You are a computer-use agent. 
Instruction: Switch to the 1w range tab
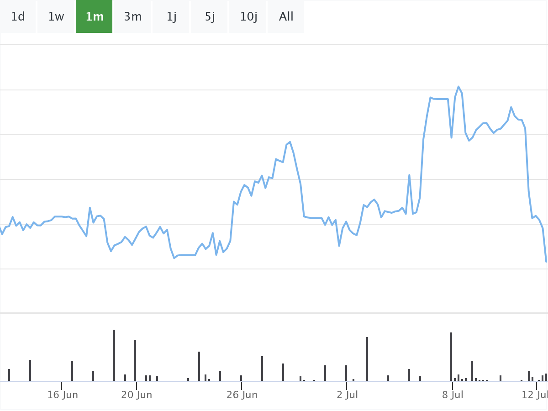56,17
